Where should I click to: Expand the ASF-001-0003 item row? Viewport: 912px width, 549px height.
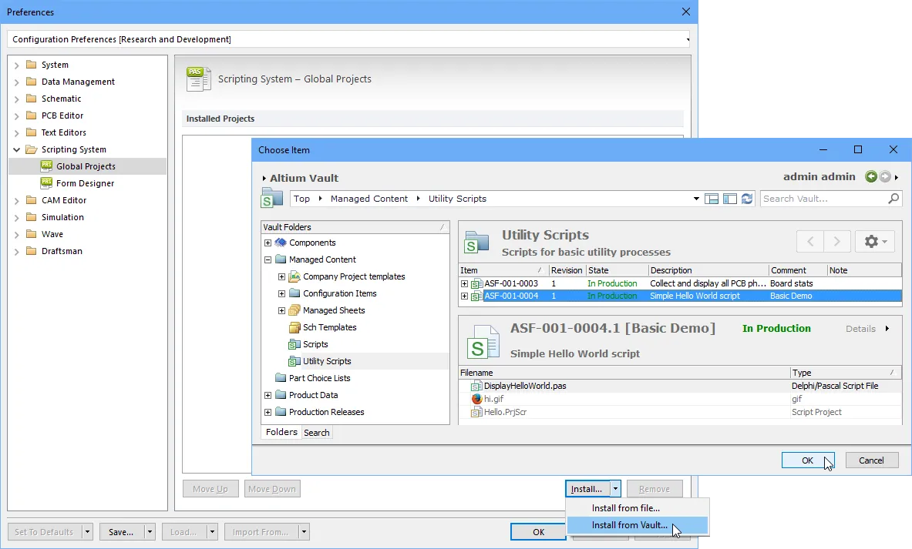pos(464,283)
